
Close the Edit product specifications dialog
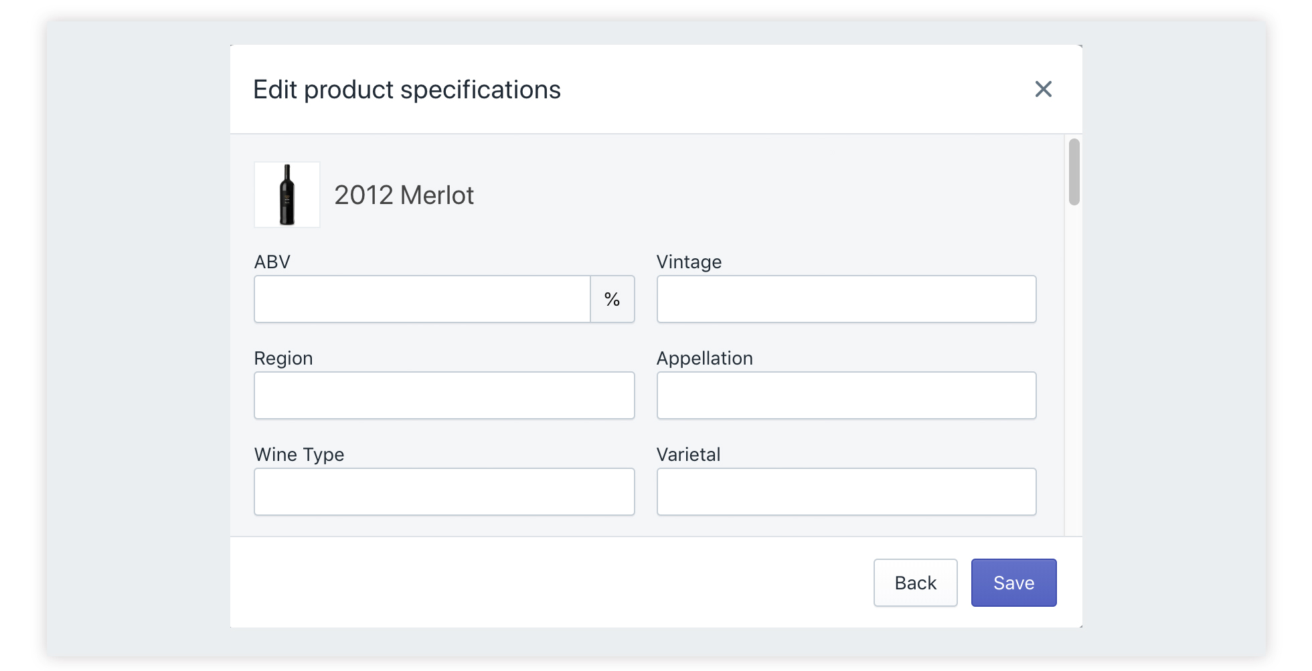pyautogui.click(x=1043, y=89)
